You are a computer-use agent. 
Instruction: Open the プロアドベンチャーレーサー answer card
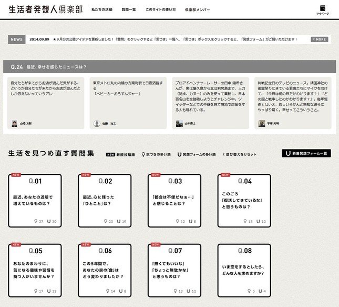[x=211, y=103]
